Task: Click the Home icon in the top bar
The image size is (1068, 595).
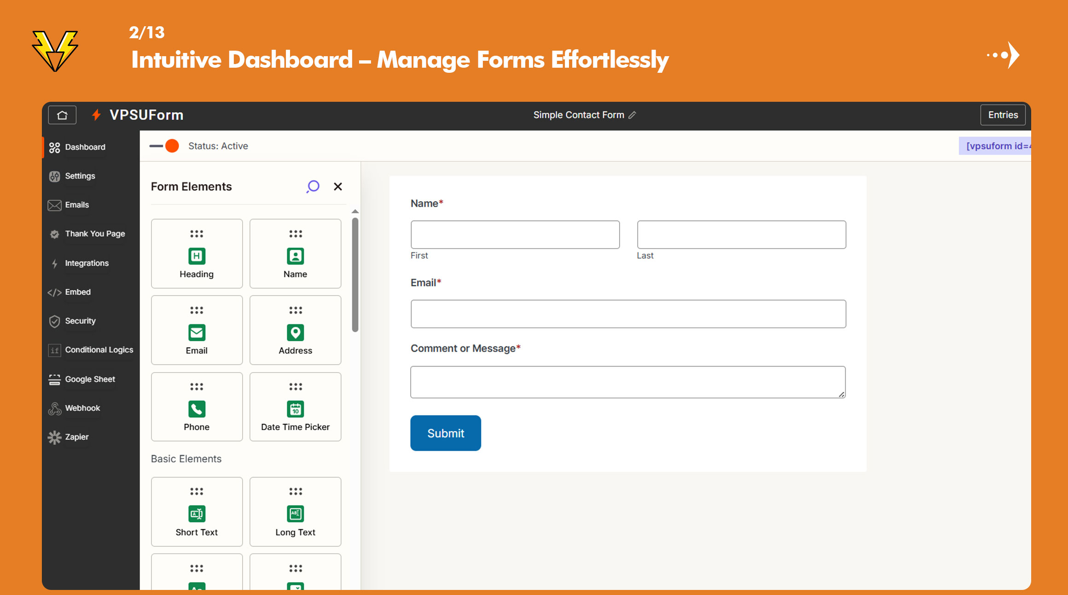Action: 62,115
